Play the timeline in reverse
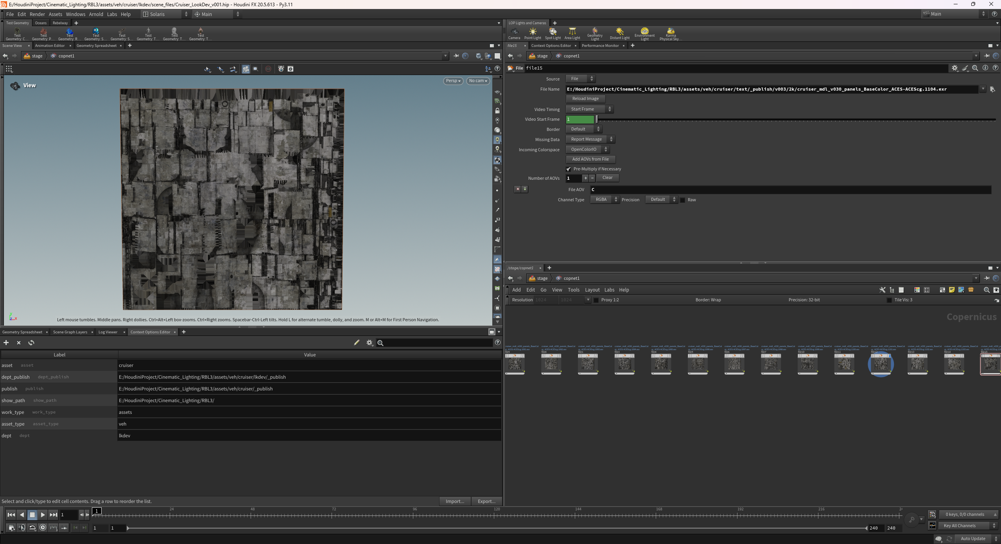Viewport: 1001px width, 544px height. (x=22, y=515)
